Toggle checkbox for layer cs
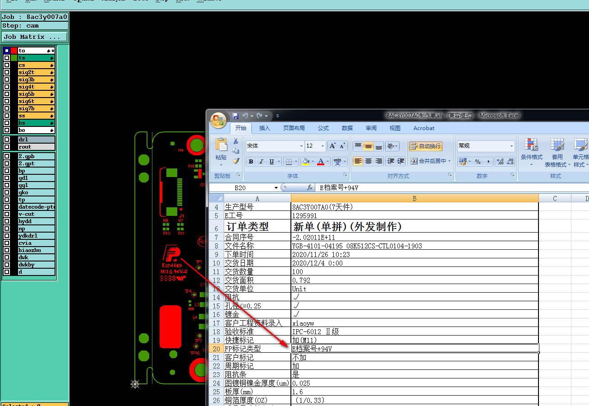 tap(6, 65)
